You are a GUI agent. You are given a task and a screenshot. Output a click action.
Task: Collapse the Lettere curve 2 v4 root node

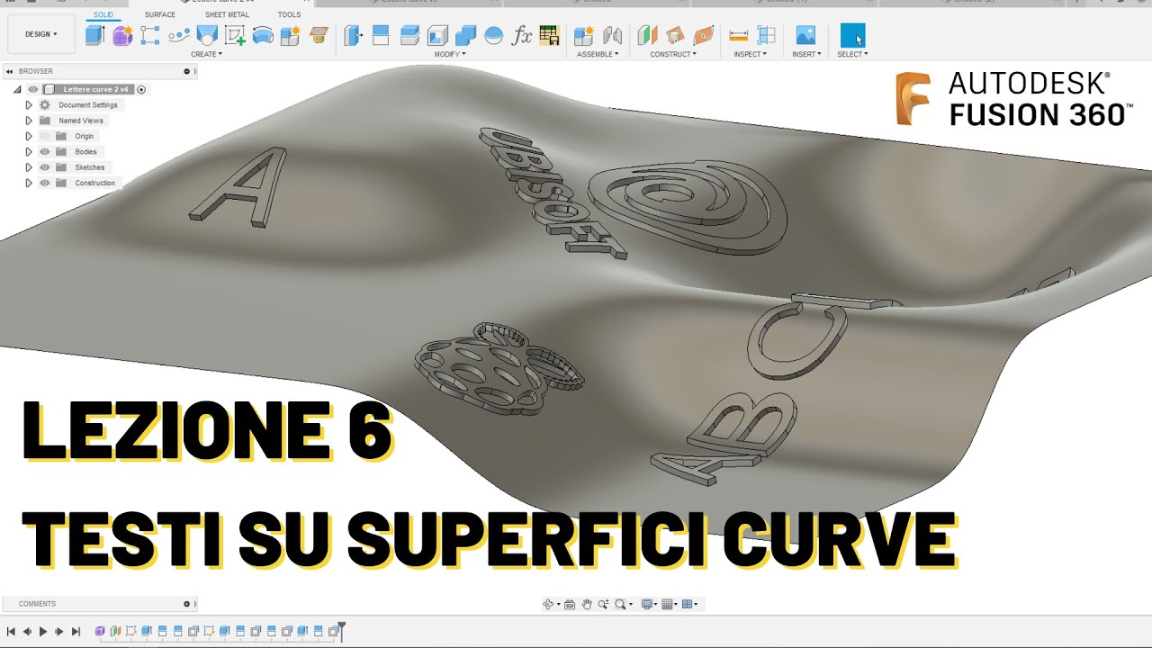pyautogui.click(x=17, y=89)
